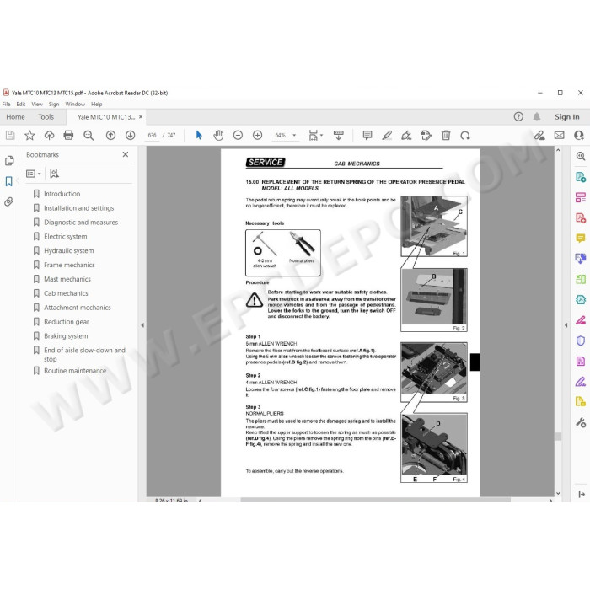This screenshot has height=590, width=590.
Task: Open the Window menu
Action: (75, 104)
